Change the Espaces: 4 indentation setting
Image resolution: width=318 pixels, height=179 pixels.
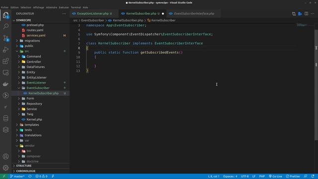point(230,177)
